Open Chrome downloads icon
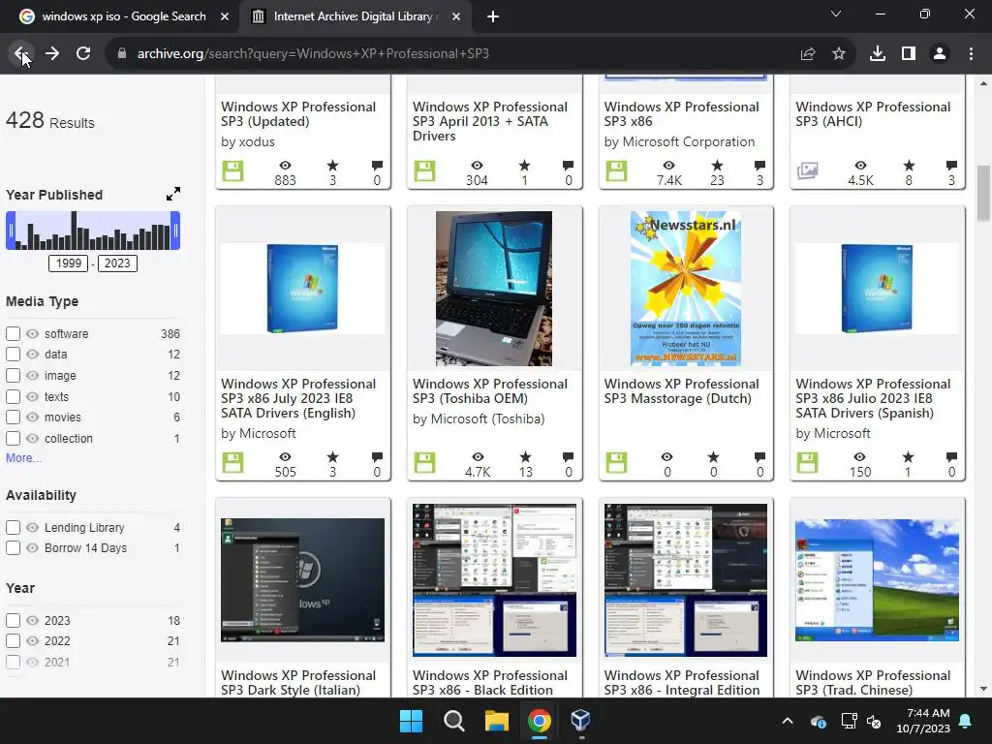 pos(877,54)
